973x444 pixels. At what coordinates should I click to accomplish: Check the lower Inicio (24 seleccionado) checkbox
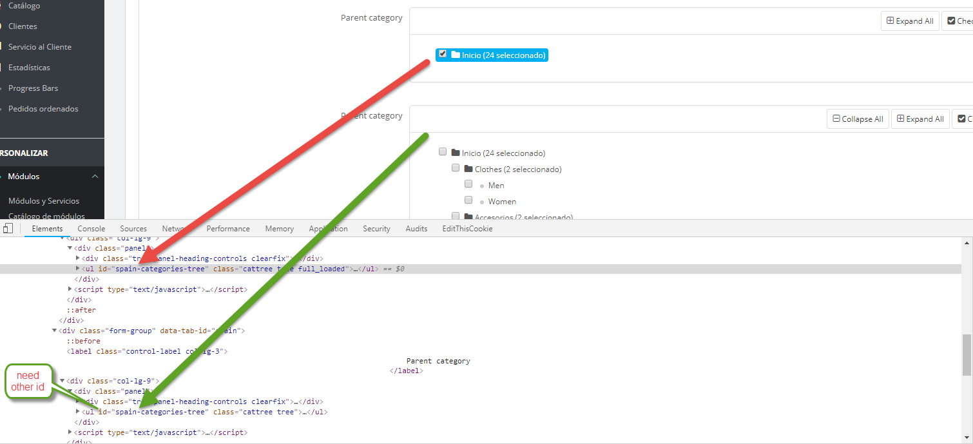click(x=443, y=152)
